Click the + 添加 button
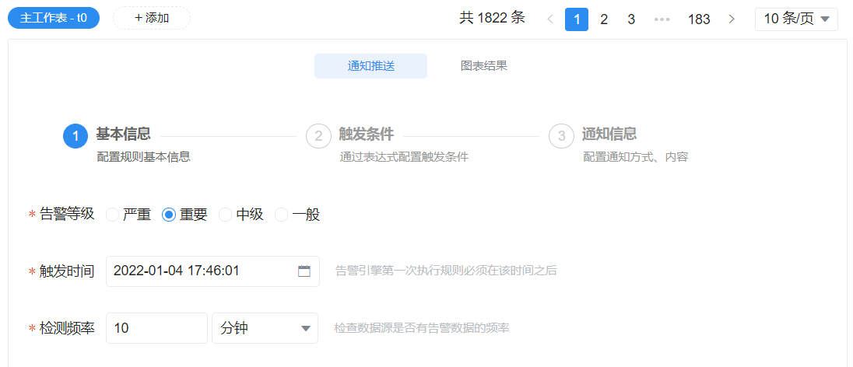Screen dimensions: 853x367 [x=152, y=18]
